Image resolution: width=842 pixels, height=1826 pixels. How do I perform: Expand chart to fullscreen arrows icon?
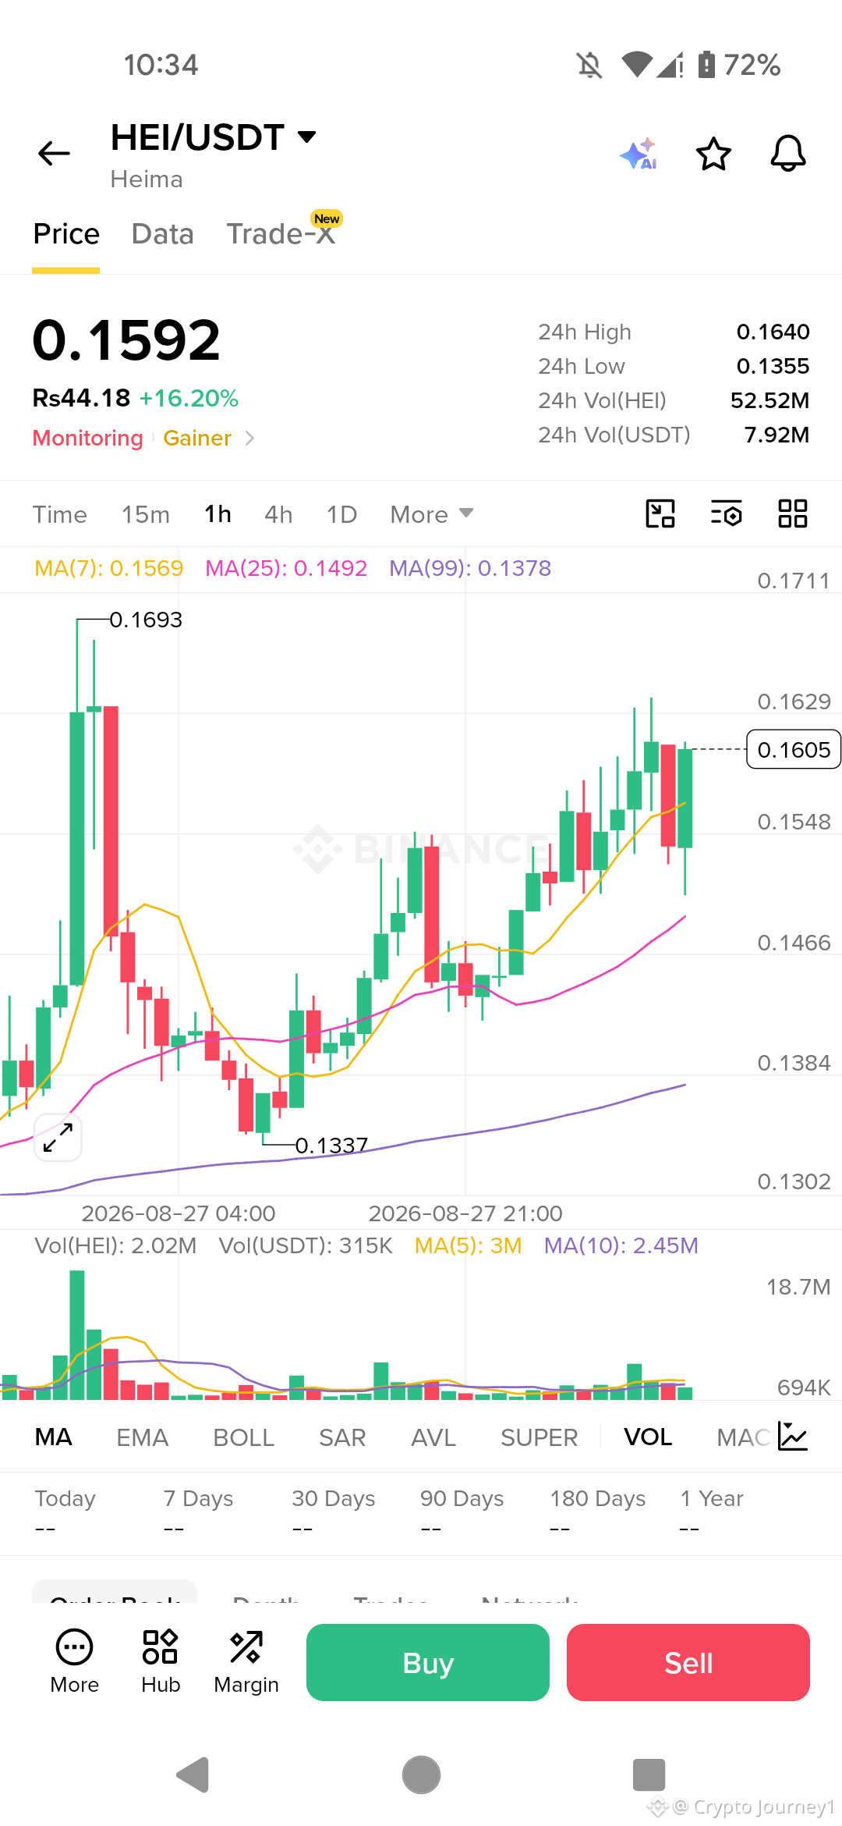(58, 1137)
